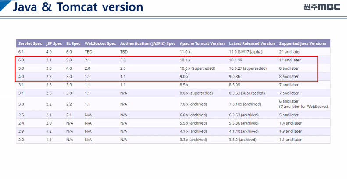This screenshot has width=347, height=179.
Task: Click the '10.1.19' release cell
Action: tap(236, 60)
